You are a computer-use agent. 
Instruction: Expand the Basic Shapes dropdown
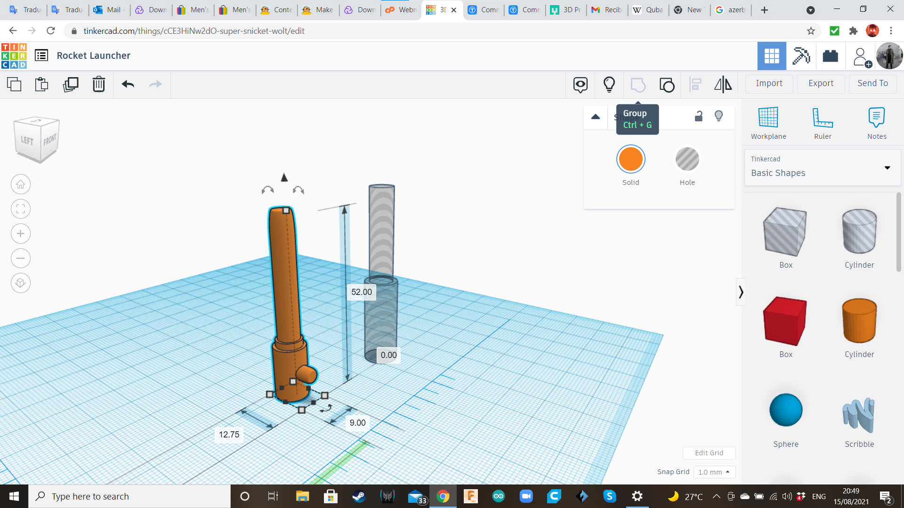pos(887,167)
